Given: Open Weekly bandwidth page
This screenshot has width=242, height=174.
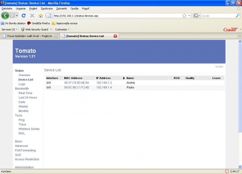Looking at the screenshot, I should (x=23, y=106).
